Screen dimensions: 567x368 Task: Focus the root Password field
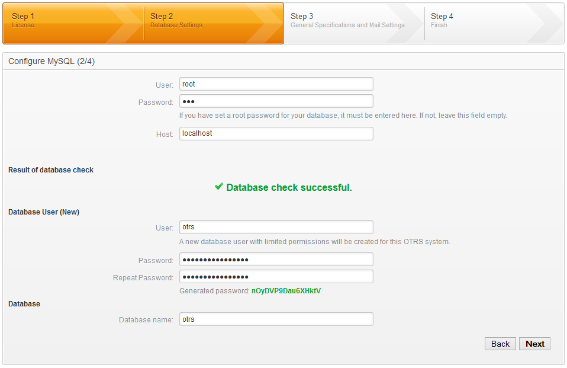tap(276, 101)
